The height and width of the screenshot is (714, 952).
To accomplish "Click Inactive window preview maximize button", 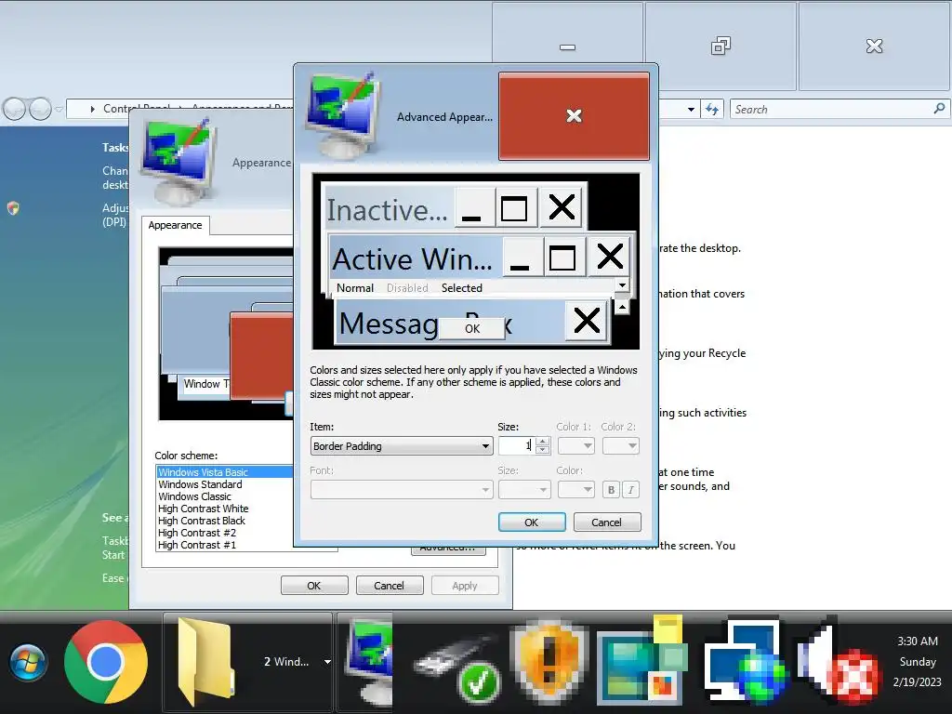I will (516, 207).
